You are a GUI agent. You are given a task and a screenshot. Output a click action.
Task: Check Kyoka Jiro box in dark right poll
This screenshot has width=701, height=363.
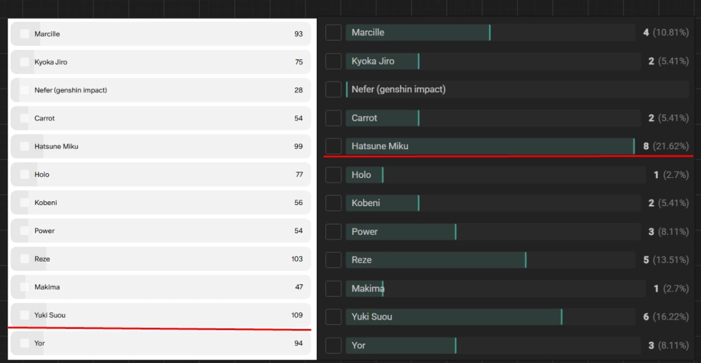click(333, 61)
